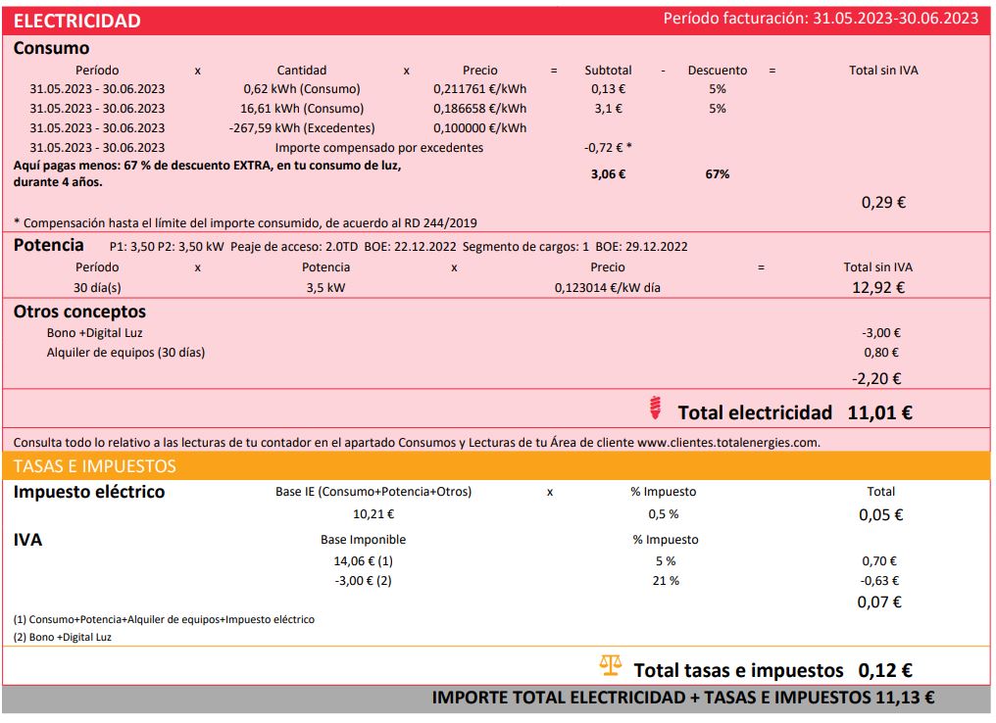
Task: Select the compensated amount -0,72 € *
Action: [x=608, y=148]
